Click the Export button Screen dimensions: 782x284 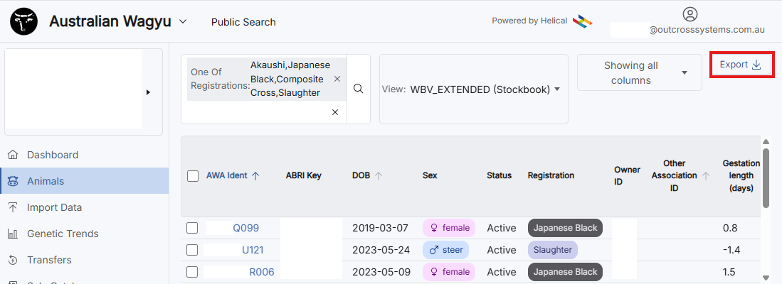click(741, 65)
